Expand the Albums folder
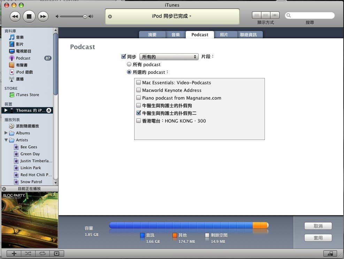The width and height of the screenshot is (344, 259). (6, 133)
